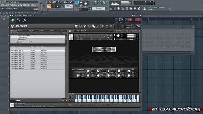Click the Kontakt Purge icon
Image resolution: width=203 pixels, height=114 pixels.
[x=111, y=26]
